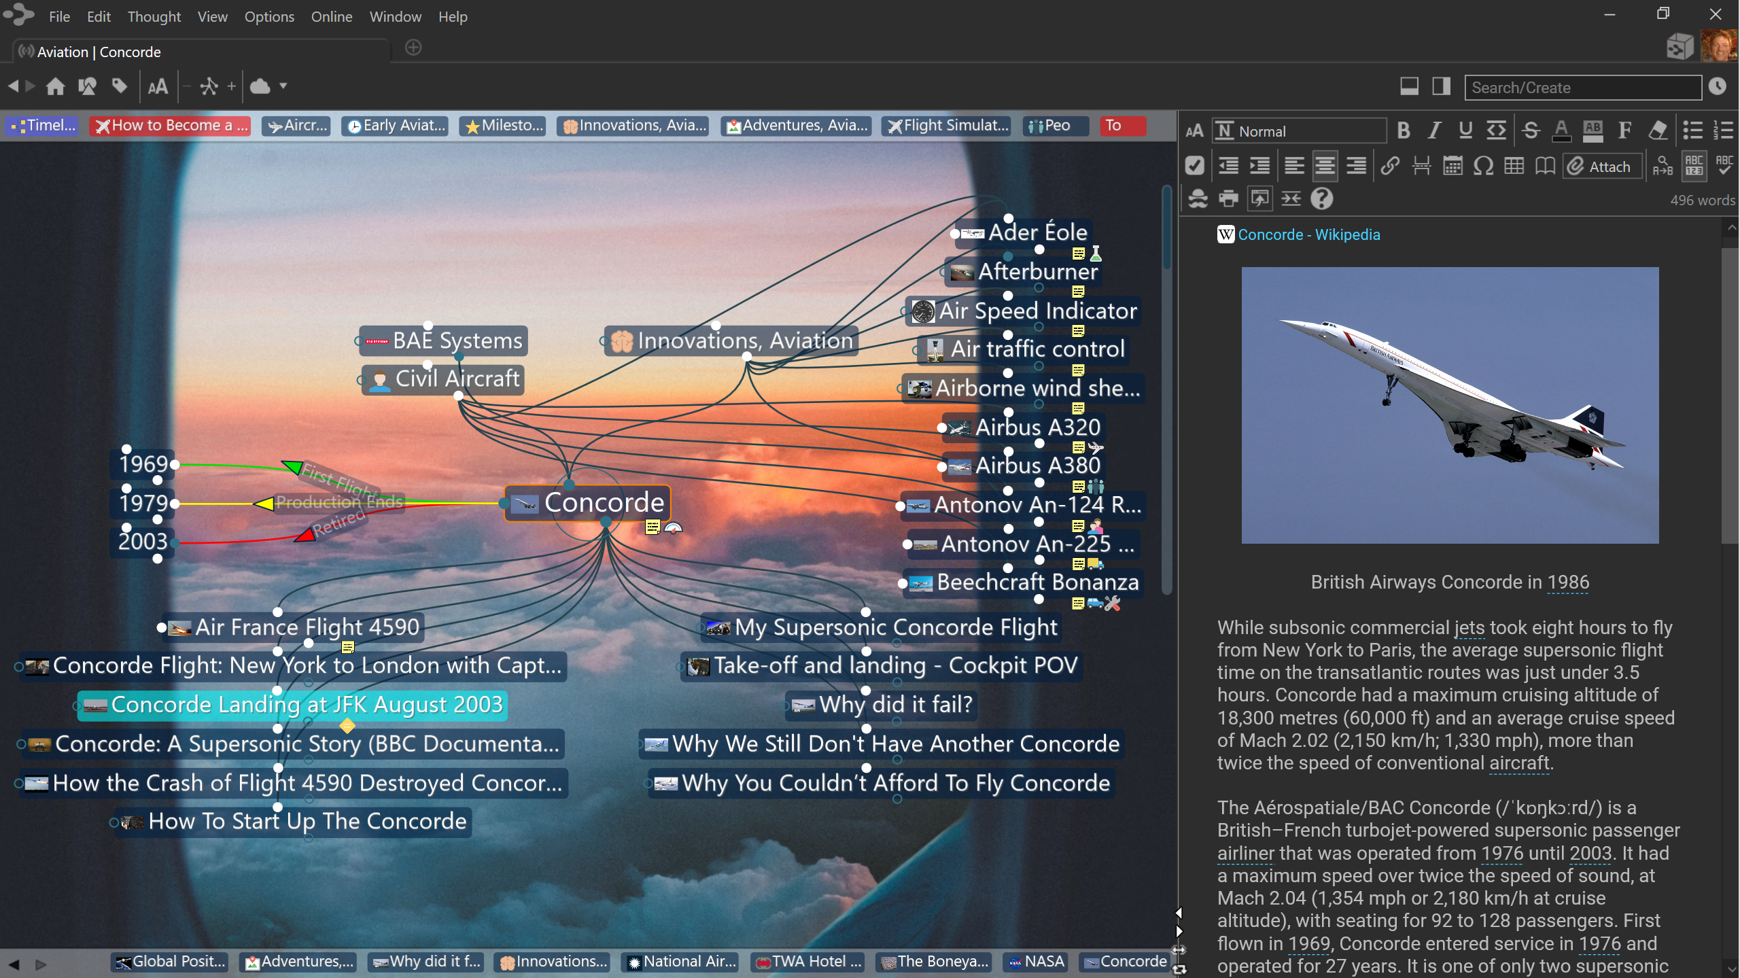Click the insert hyperlink icon
The height and width of the screenshot is (978, 1740).
(x=1390, y=167)
